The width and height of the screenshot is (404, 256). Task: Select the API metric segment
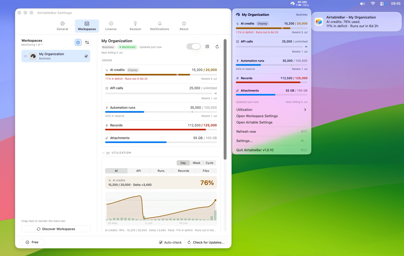[x=139, y=171]
